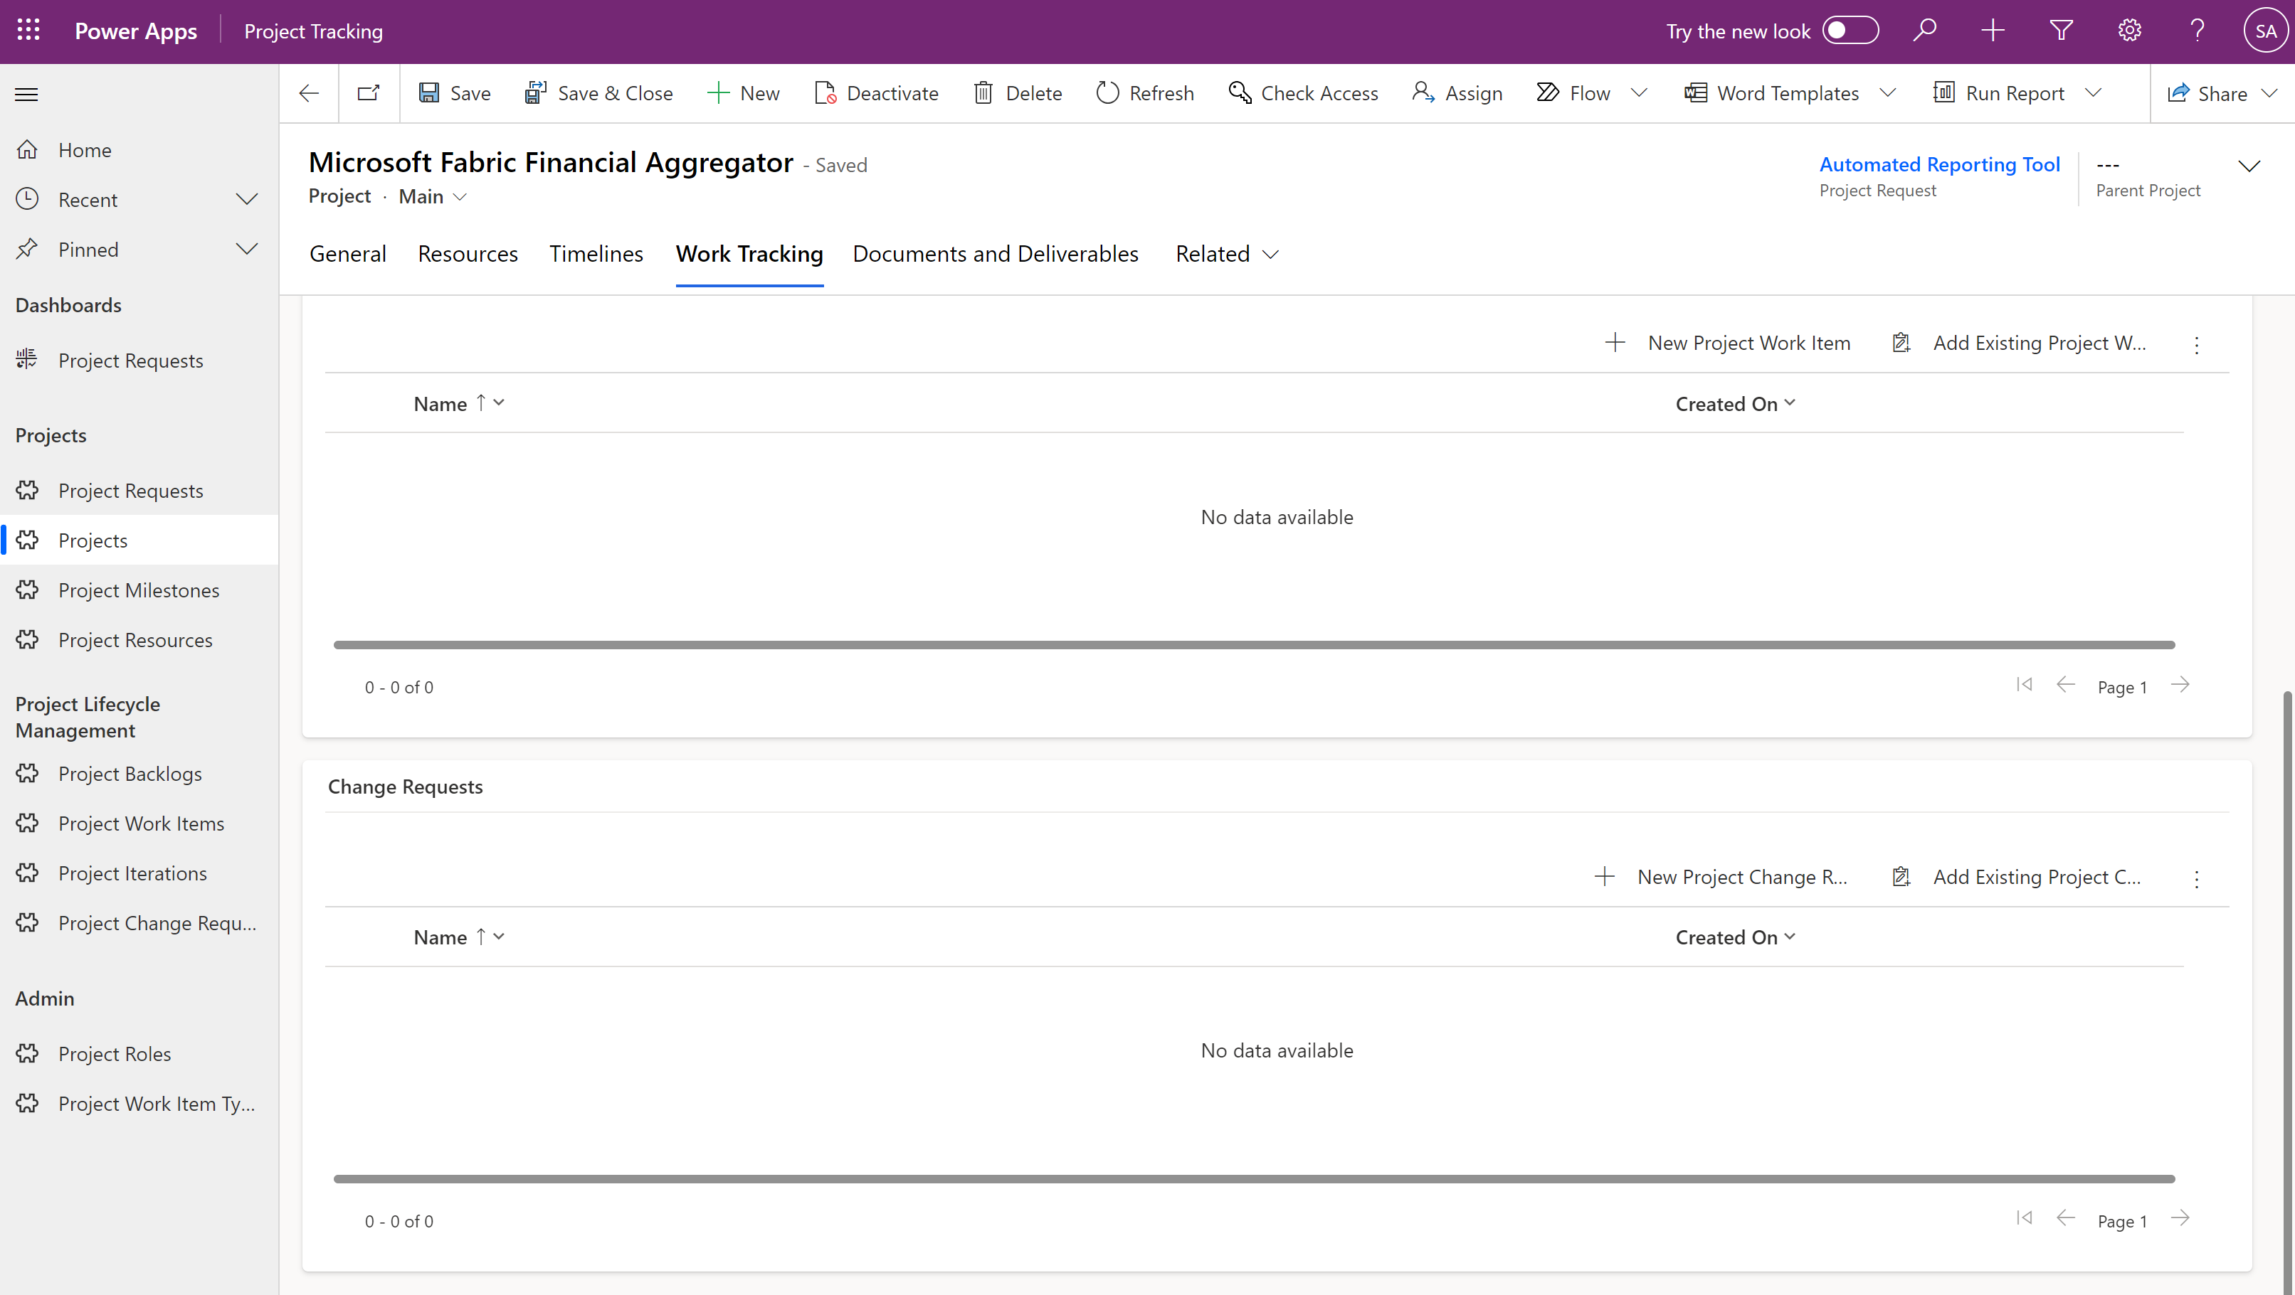Screen dimensions: 2295x1295
Task: Switch to the Resources tab
Action: [468, 255]
